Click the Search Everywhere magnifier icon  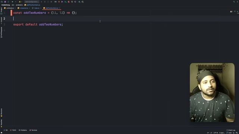point(234,2)
